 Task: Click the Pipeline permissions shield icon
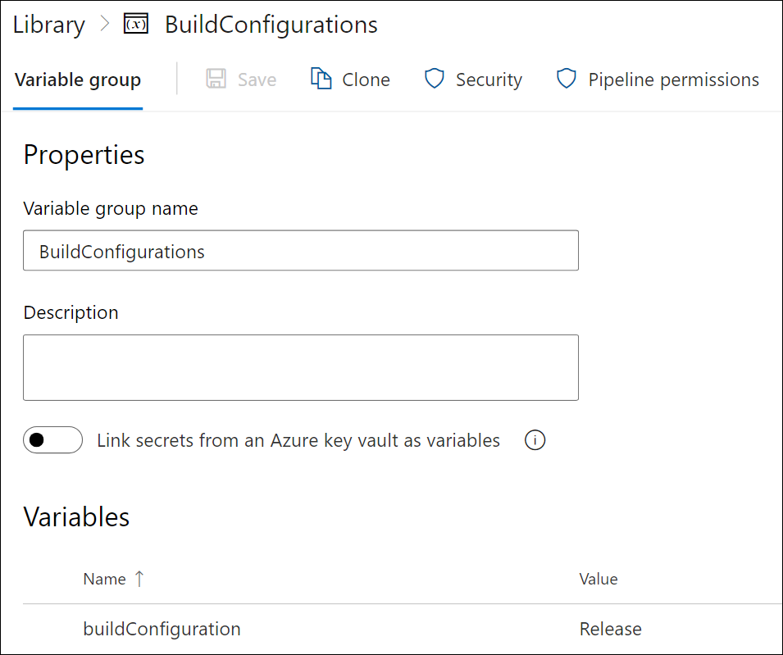point(567,79)
